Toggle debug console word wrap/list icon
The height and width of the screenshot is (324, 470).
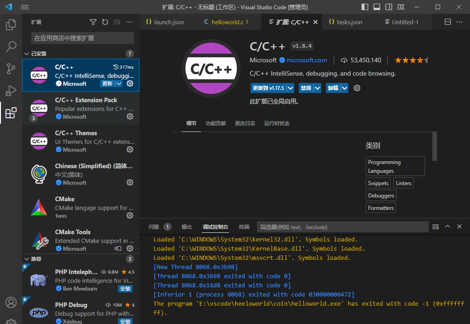436,227
